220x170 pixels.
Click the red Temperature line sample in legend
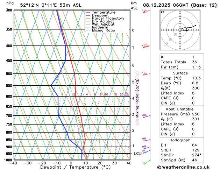point(88,12)
